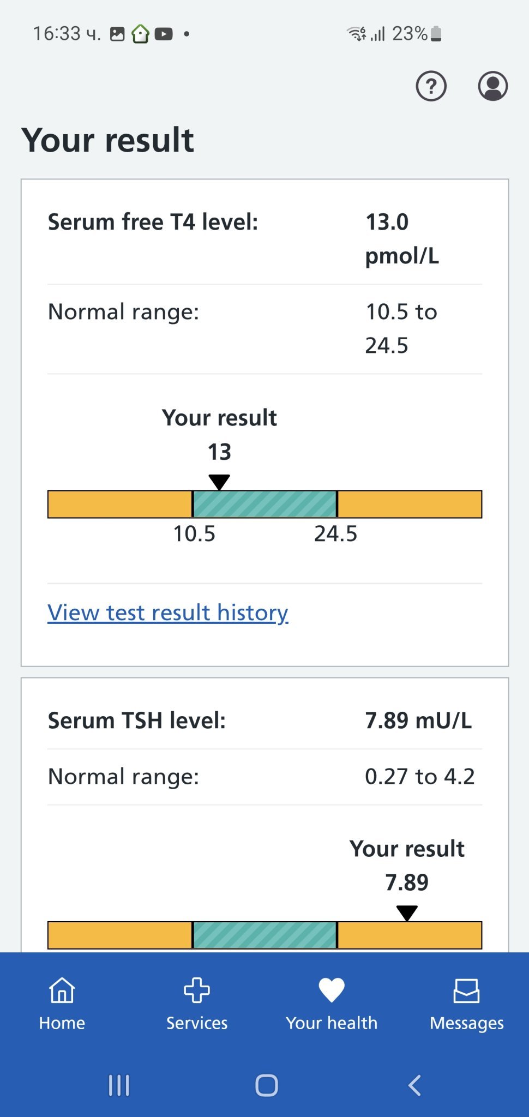Tap YouTube notification icon in status bar
This screenshot has height=1117, width=529.
[164, 34]
